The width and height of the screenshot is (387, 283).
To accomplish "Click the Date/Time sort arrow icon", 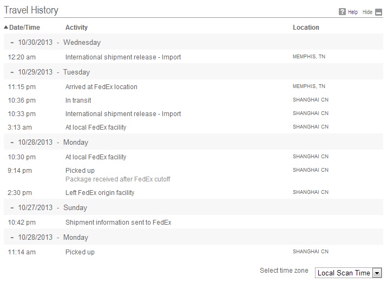I will click(6, 28).
